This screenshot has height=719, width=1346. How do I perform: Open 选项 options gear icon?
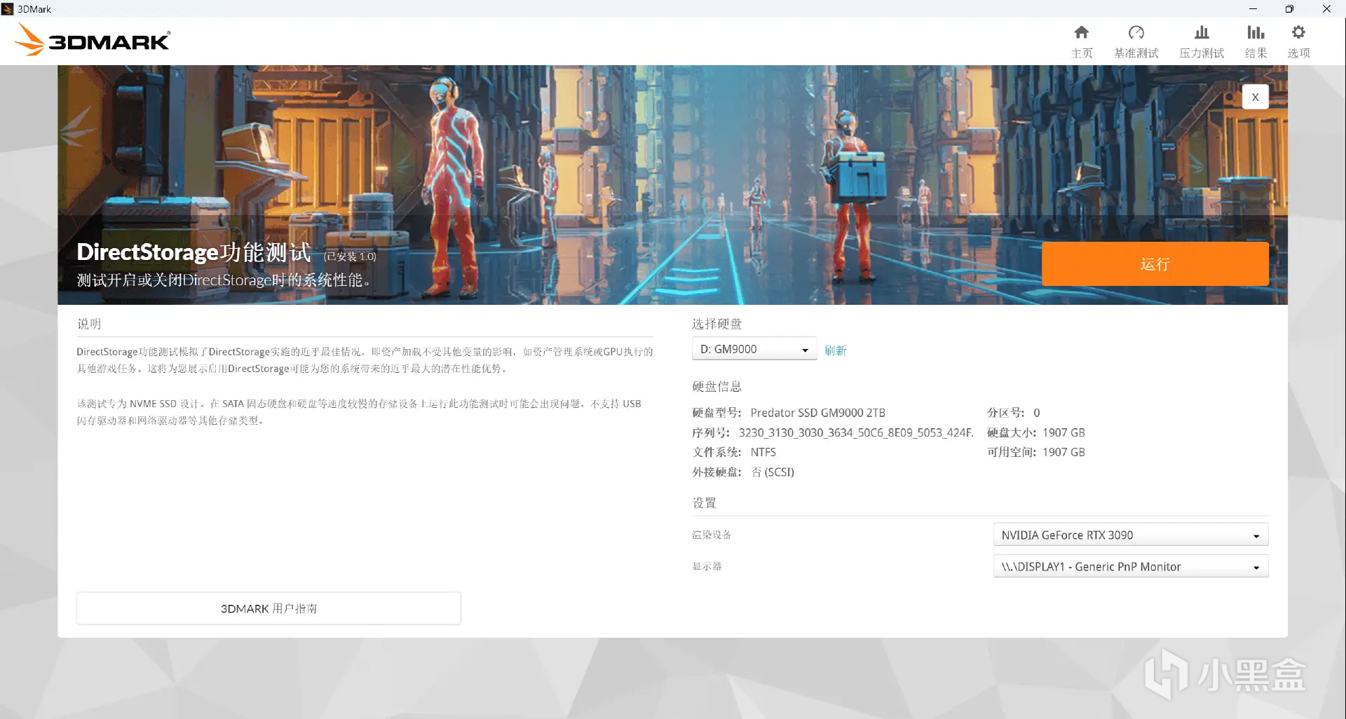point(1298,32)
